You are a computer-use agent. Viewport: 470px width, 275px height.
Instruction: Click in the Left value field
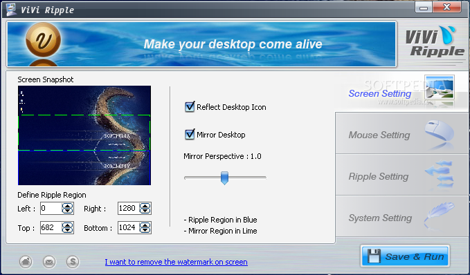point(51,208)
